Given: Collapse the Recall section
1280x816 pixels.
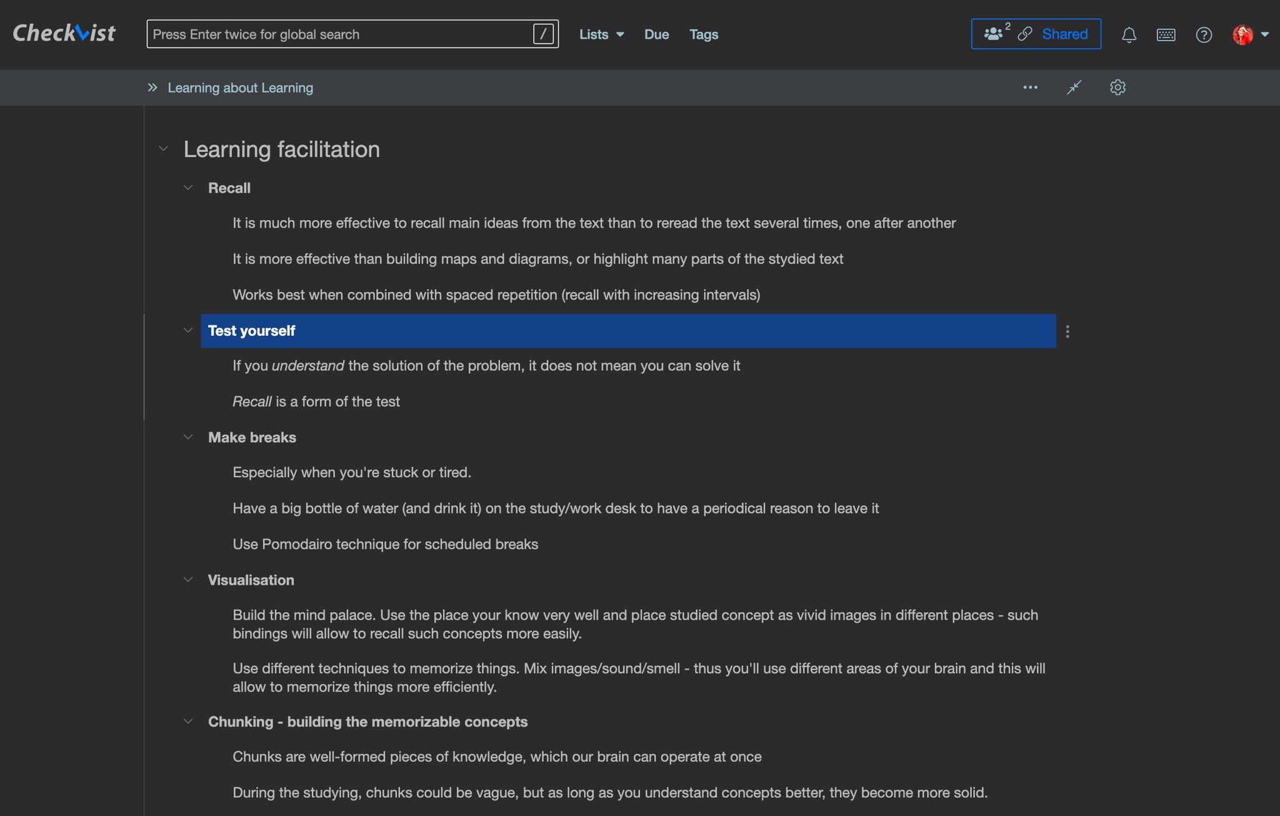Looking at the screenshot, I should click(188, 188).
